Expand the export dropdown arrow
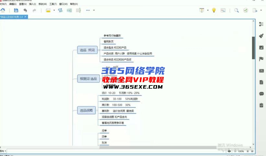 261,10
